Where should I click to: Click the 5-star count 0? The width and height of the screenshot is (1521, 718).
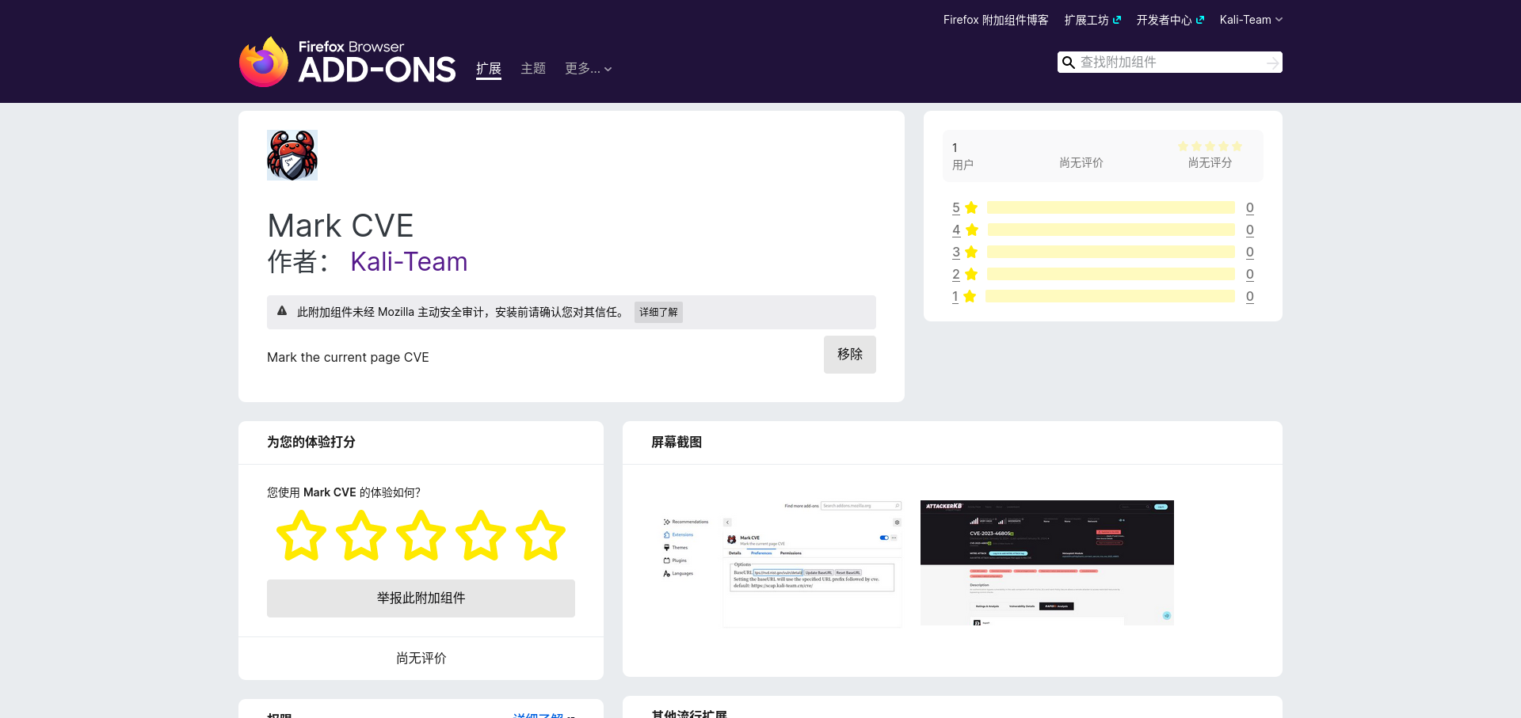[x=1250, y=207]
